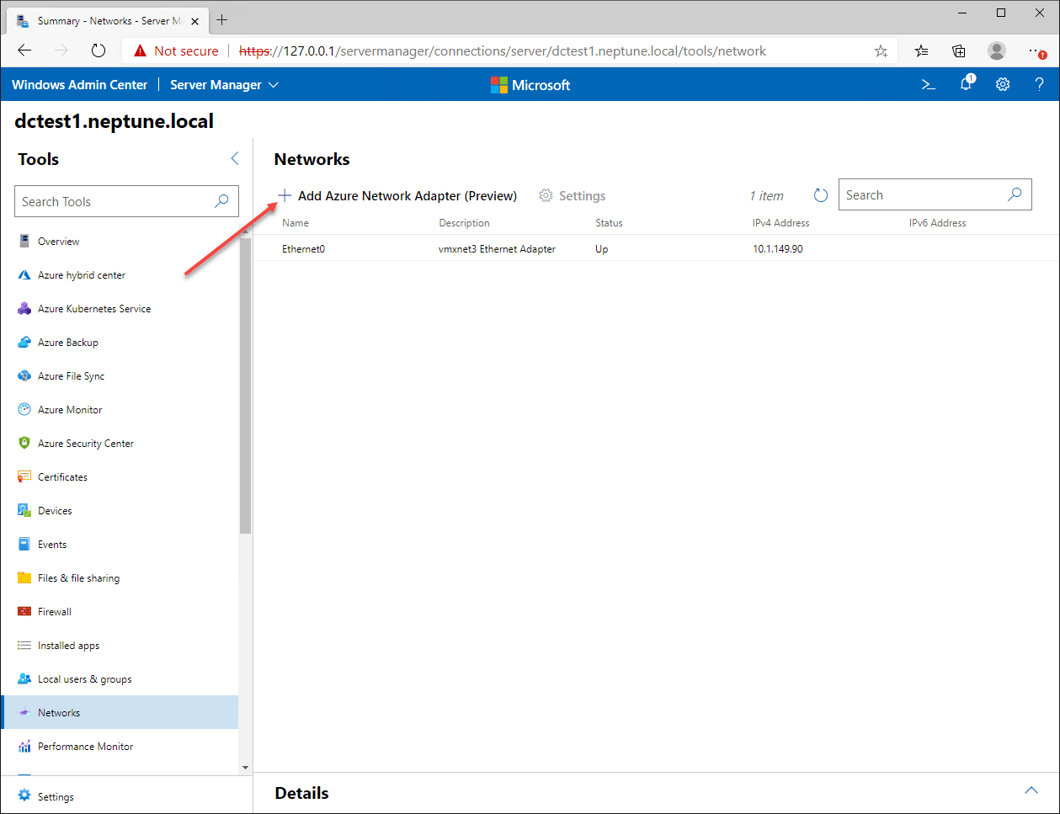Open the notifications bell
The height and width of the screenshot is (814, 1060).
(x=965, y=84)
